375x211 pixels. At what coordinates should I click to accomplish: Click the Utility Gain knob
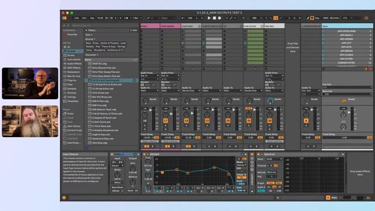(x=132, y=168)
